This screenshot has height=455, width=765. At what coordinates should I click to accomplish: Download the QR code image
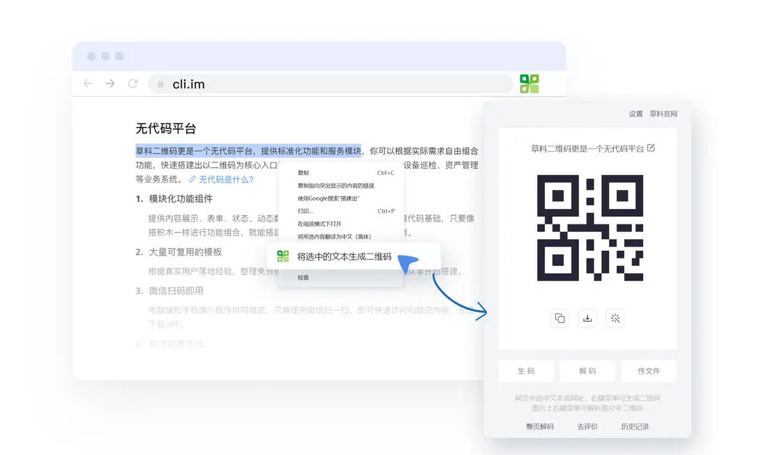[x=587, y=318]
